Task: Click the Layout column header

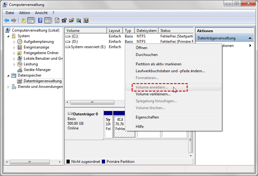Action: (x=115, y=30)
